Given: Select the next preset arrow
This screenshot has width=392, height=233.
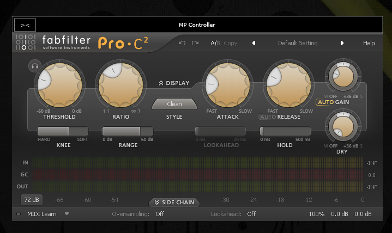Looking at the screenshot, I should point(342,43).
